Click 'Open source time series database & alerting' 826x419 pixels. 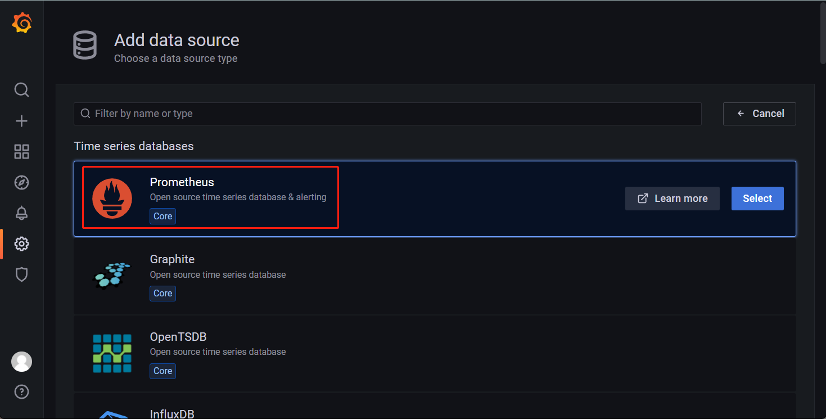pos(238,197)
